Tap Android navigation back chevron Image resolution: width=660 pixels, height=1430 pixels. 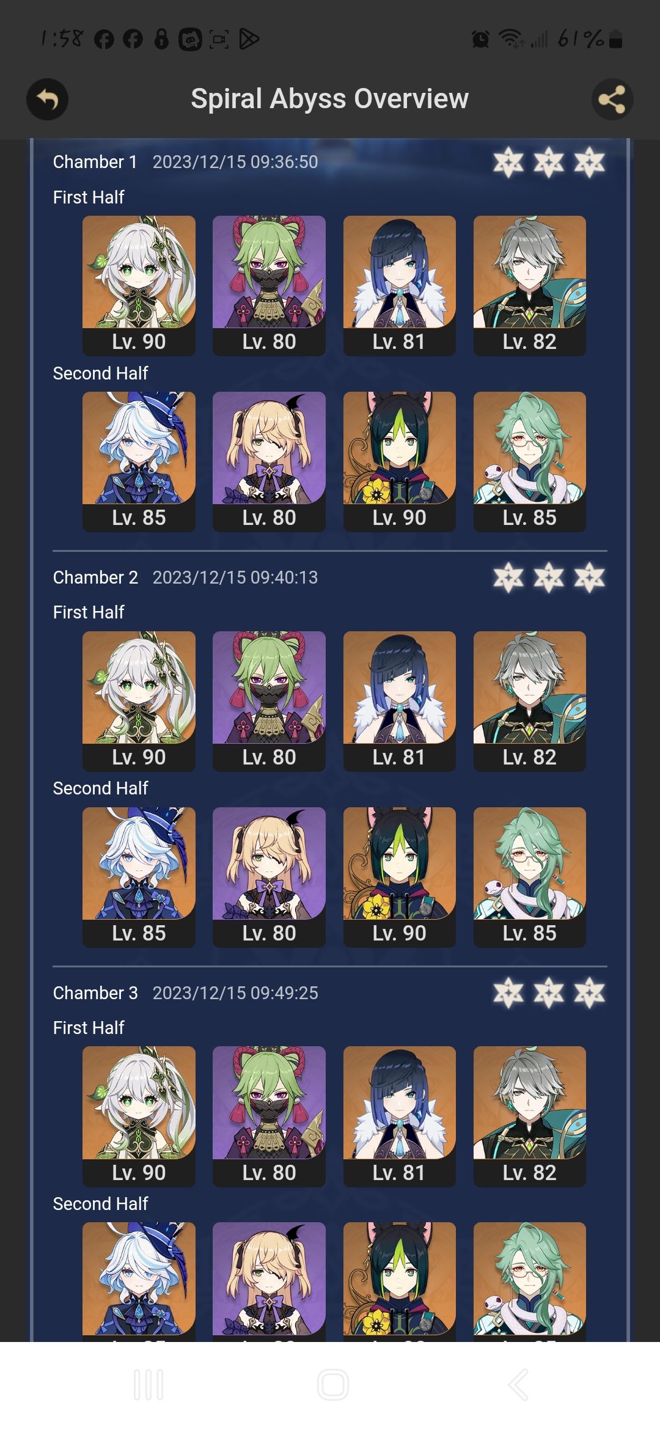[518, 1385]
